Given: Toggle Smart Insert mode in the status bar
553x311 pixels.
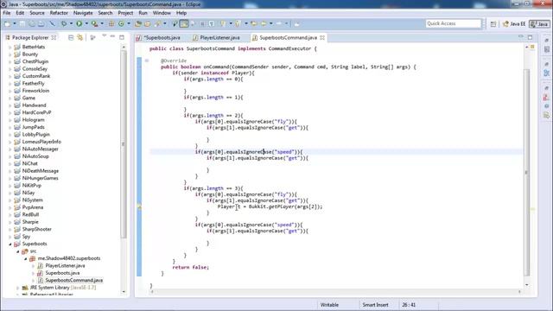Looking at the screenshot, I should [375, 305].
